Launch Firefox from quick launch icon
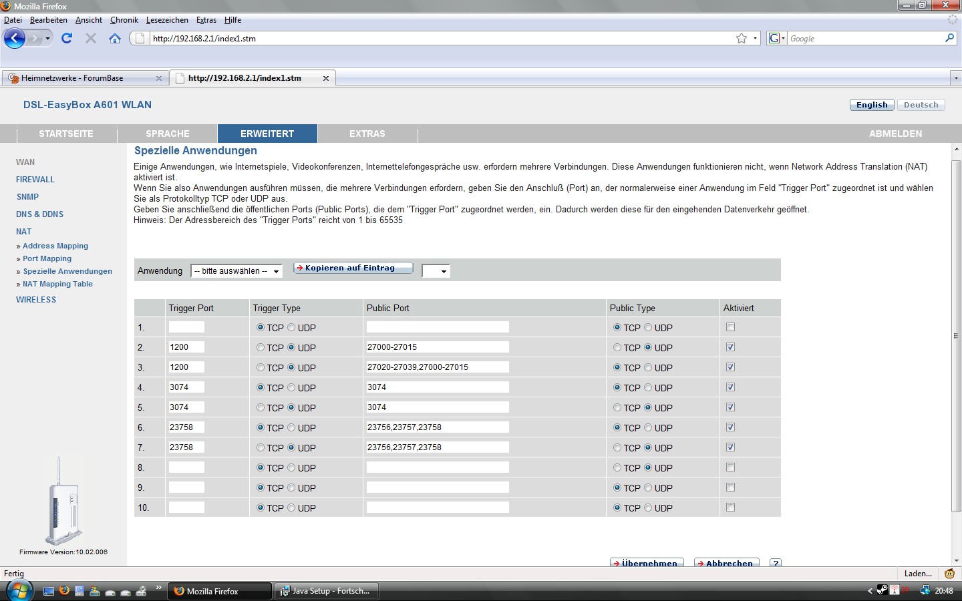 click(64, 591)
